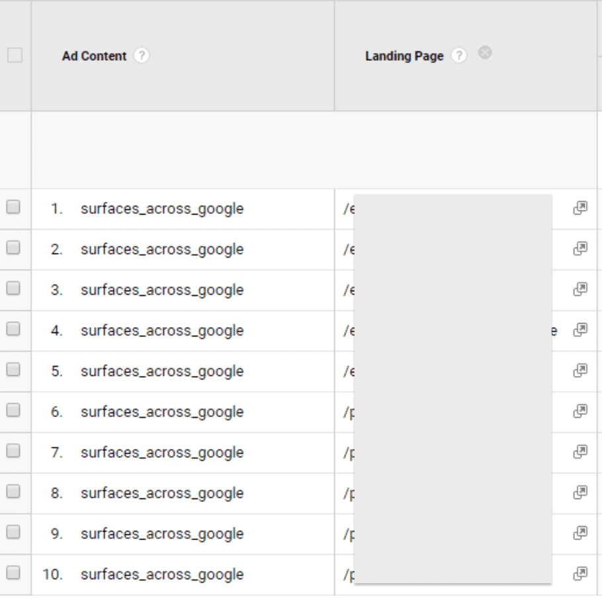Viewport: 602px width, 609px height.
Task: Open row 9 landing page in new window
Action: point(580,533)
